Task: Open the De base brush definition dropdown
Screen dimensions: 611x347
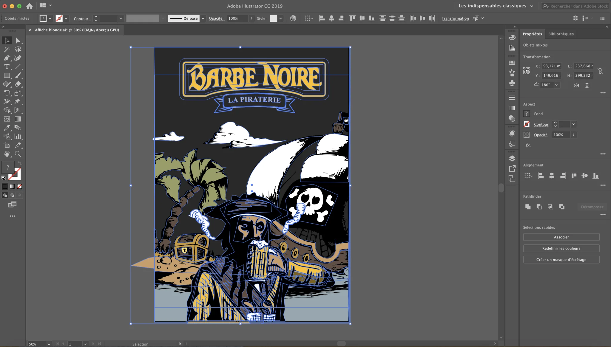Action: coord(203,18)
